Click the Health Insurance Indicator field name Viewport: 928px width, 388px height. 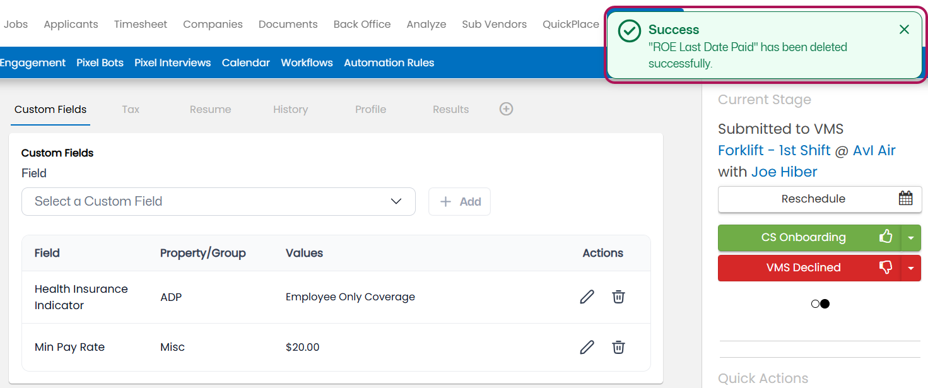tap(81, 297)
